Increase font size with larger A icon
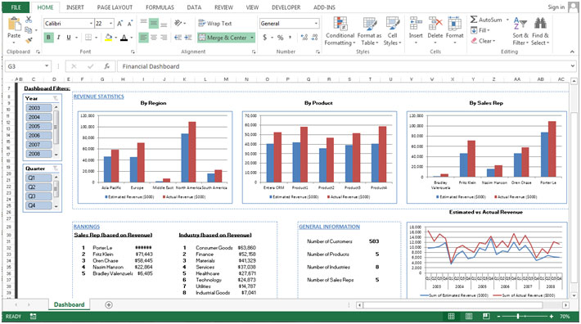Screen dimensions: 581x324 tap(119, 24)
